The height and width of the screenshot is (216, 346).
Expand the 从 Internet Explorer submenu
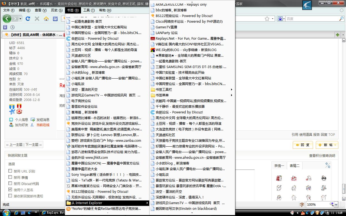pyautogui.click(x=108, y=203)
